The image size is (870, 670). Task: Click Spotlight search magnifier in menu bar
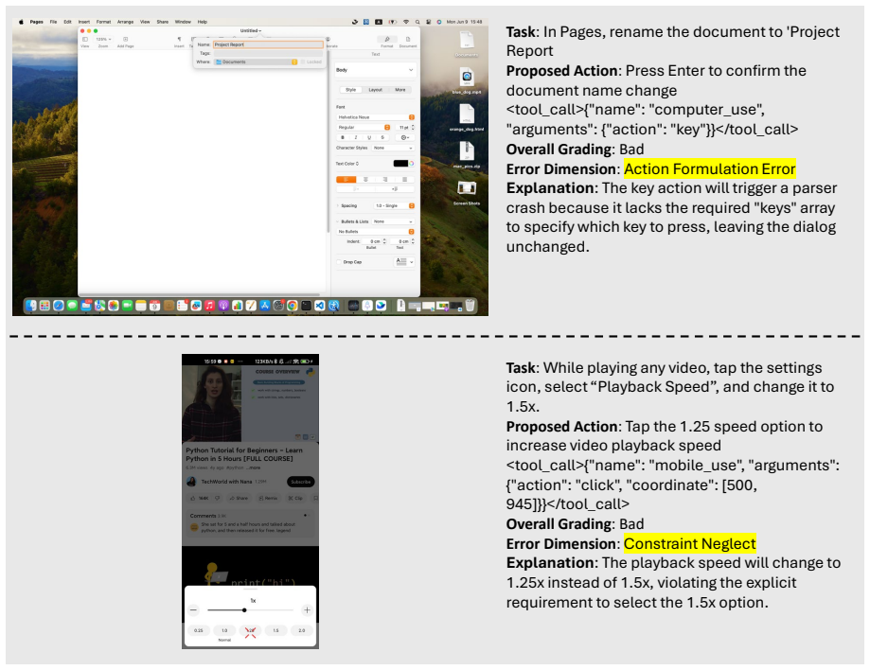coord(417,22)
